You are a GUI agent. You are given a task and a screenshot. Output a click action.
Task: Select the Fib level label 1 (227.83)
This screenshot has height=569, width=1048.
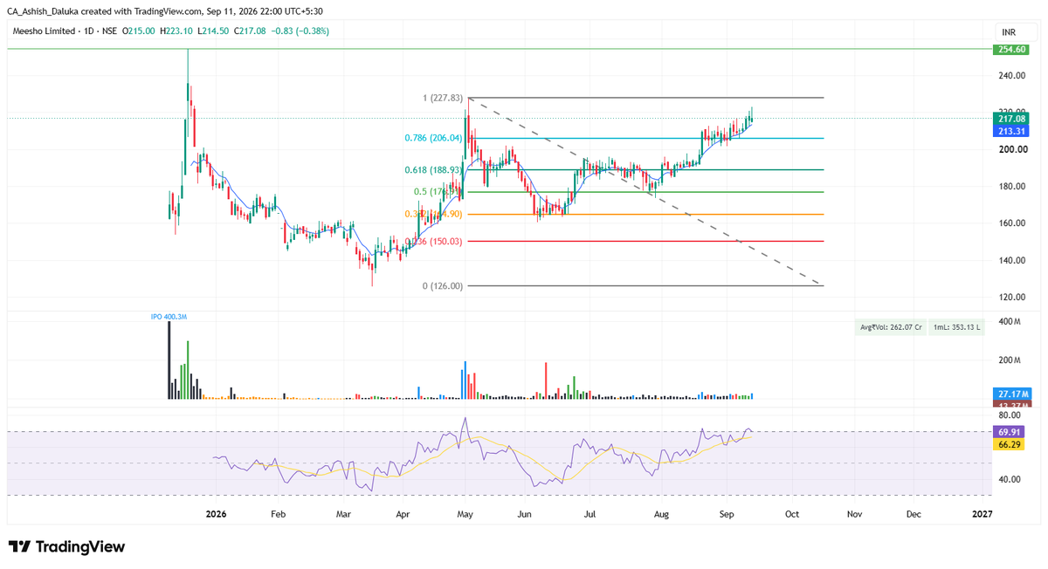click(x=441, y=98)
